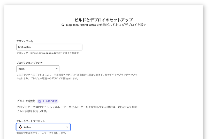Focus the プロジェクト名 input field
This screenshot has width=212, height=139.
pyautogui.click(x=49, y=47)
